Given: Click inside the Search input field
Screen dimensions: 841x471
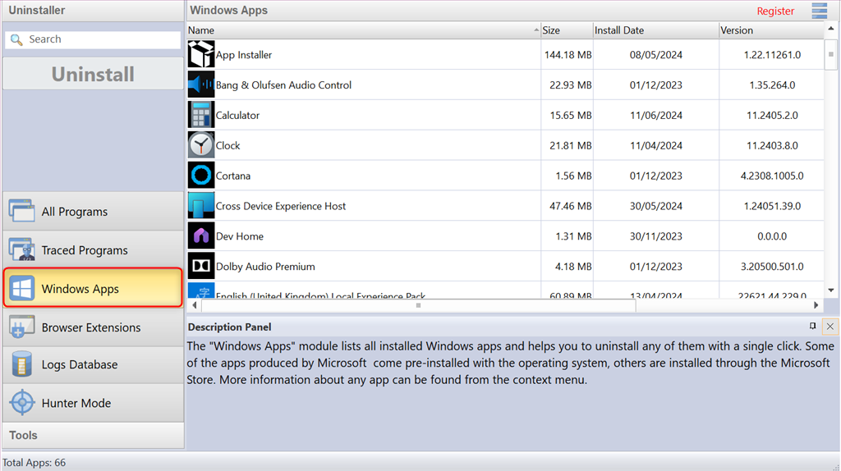Looking at the screenshot, I should (93, 39).
